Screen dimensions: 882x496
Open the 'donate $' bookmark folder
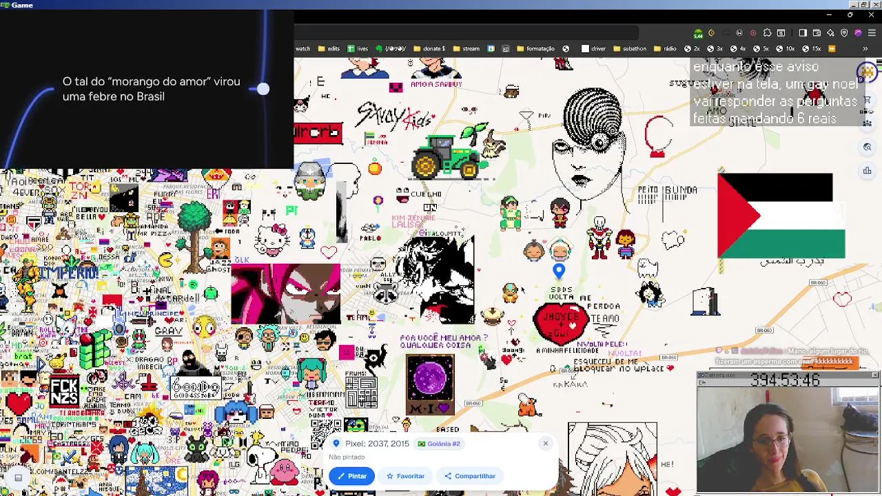click(429, 49)
